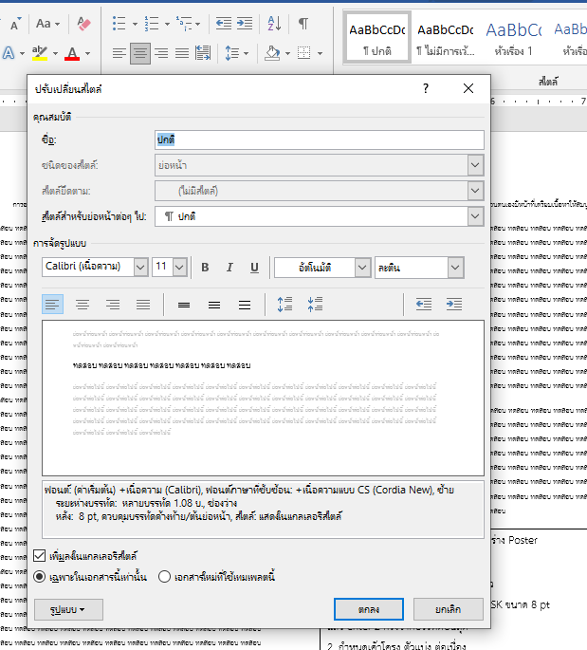Toggle Underline formatting in dialog
Image resolution: width=587 pixels, height=650 pixels.
coord(254,268)
